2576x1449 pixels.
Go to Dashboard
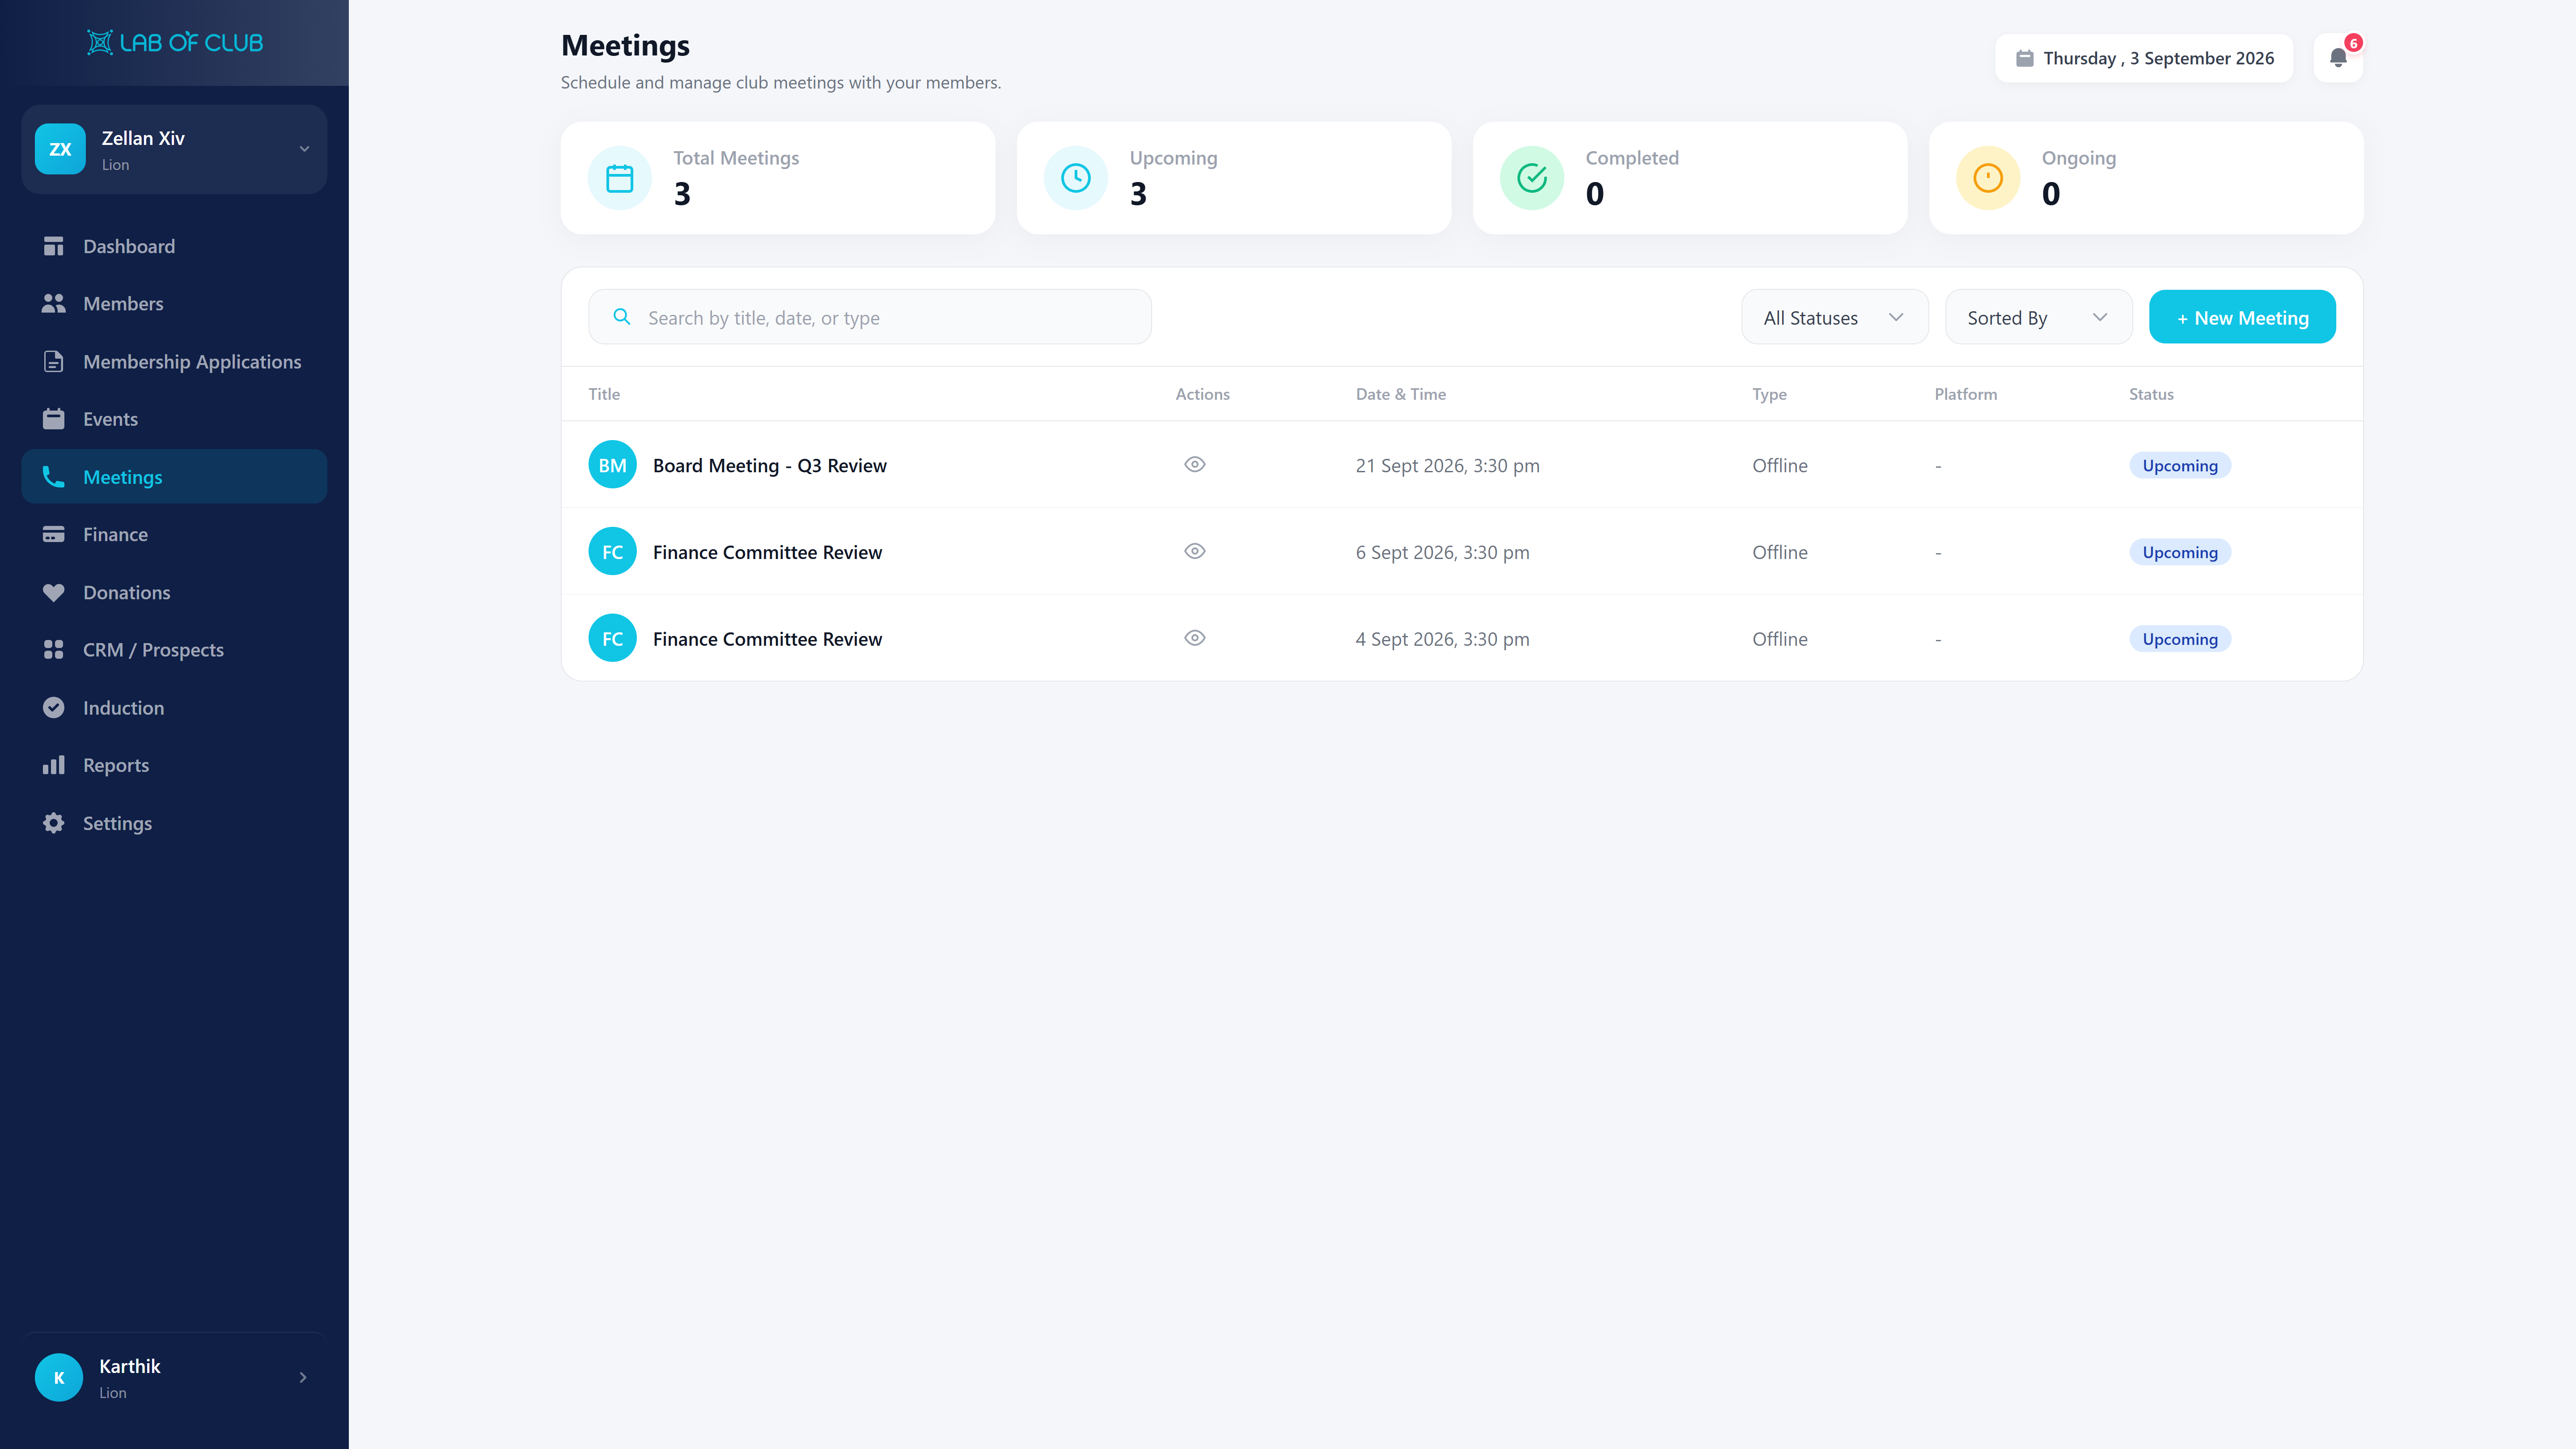(174, 246)
